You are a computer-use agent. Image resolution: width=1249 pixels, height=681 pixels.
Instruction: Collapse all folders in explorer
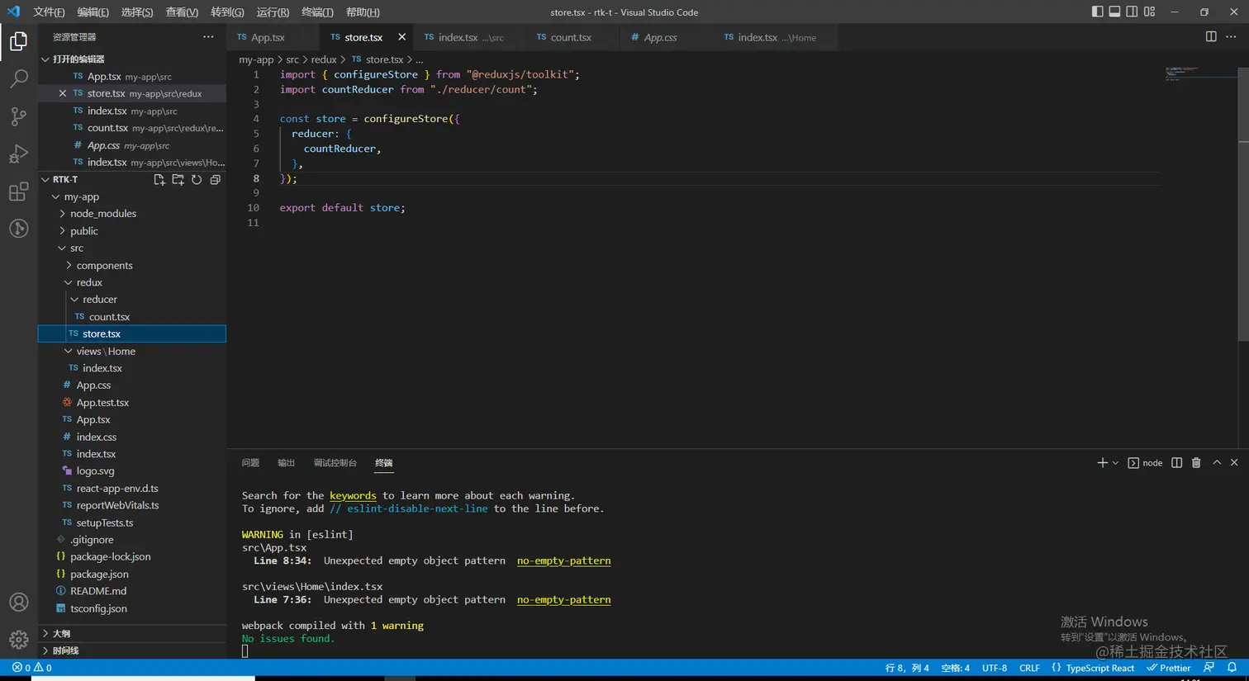point(215,179)
